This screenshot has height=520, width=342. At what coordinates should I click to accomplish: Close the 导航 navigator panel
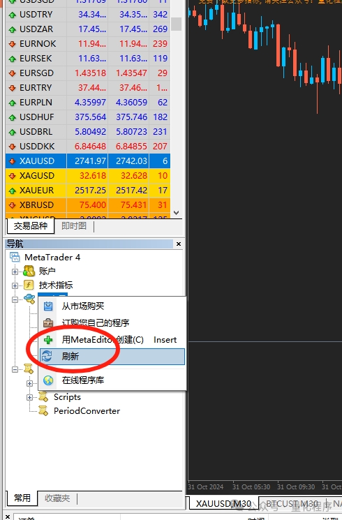point(179,244)
